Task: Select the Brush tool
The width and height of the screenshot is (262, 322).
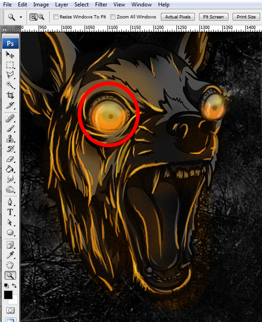Action: tap(10, 128)
